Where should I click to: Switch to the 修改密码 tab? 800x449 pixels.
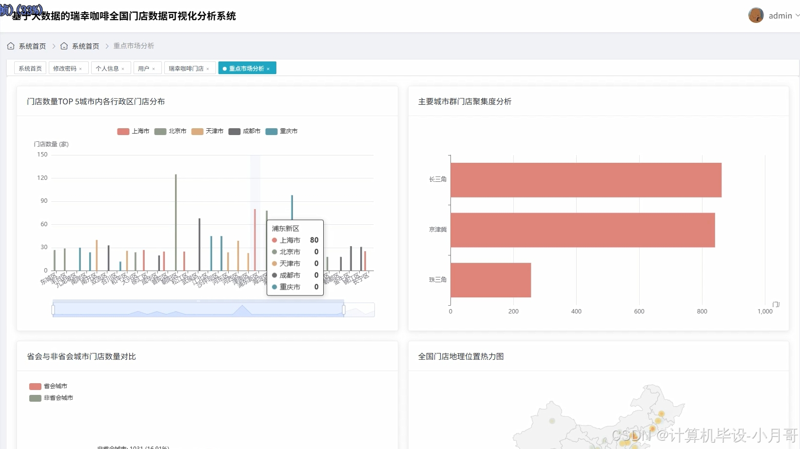pos(65,68)
